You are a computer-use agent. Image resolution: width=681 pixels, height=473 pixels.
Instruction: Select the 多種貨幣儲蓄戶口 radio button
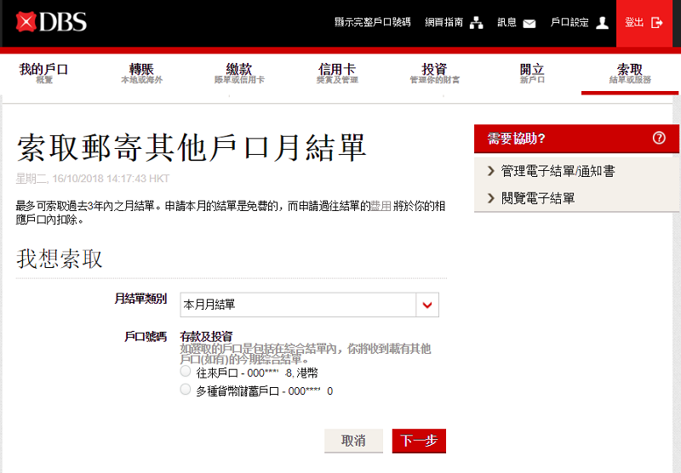[x=186, y=390]
